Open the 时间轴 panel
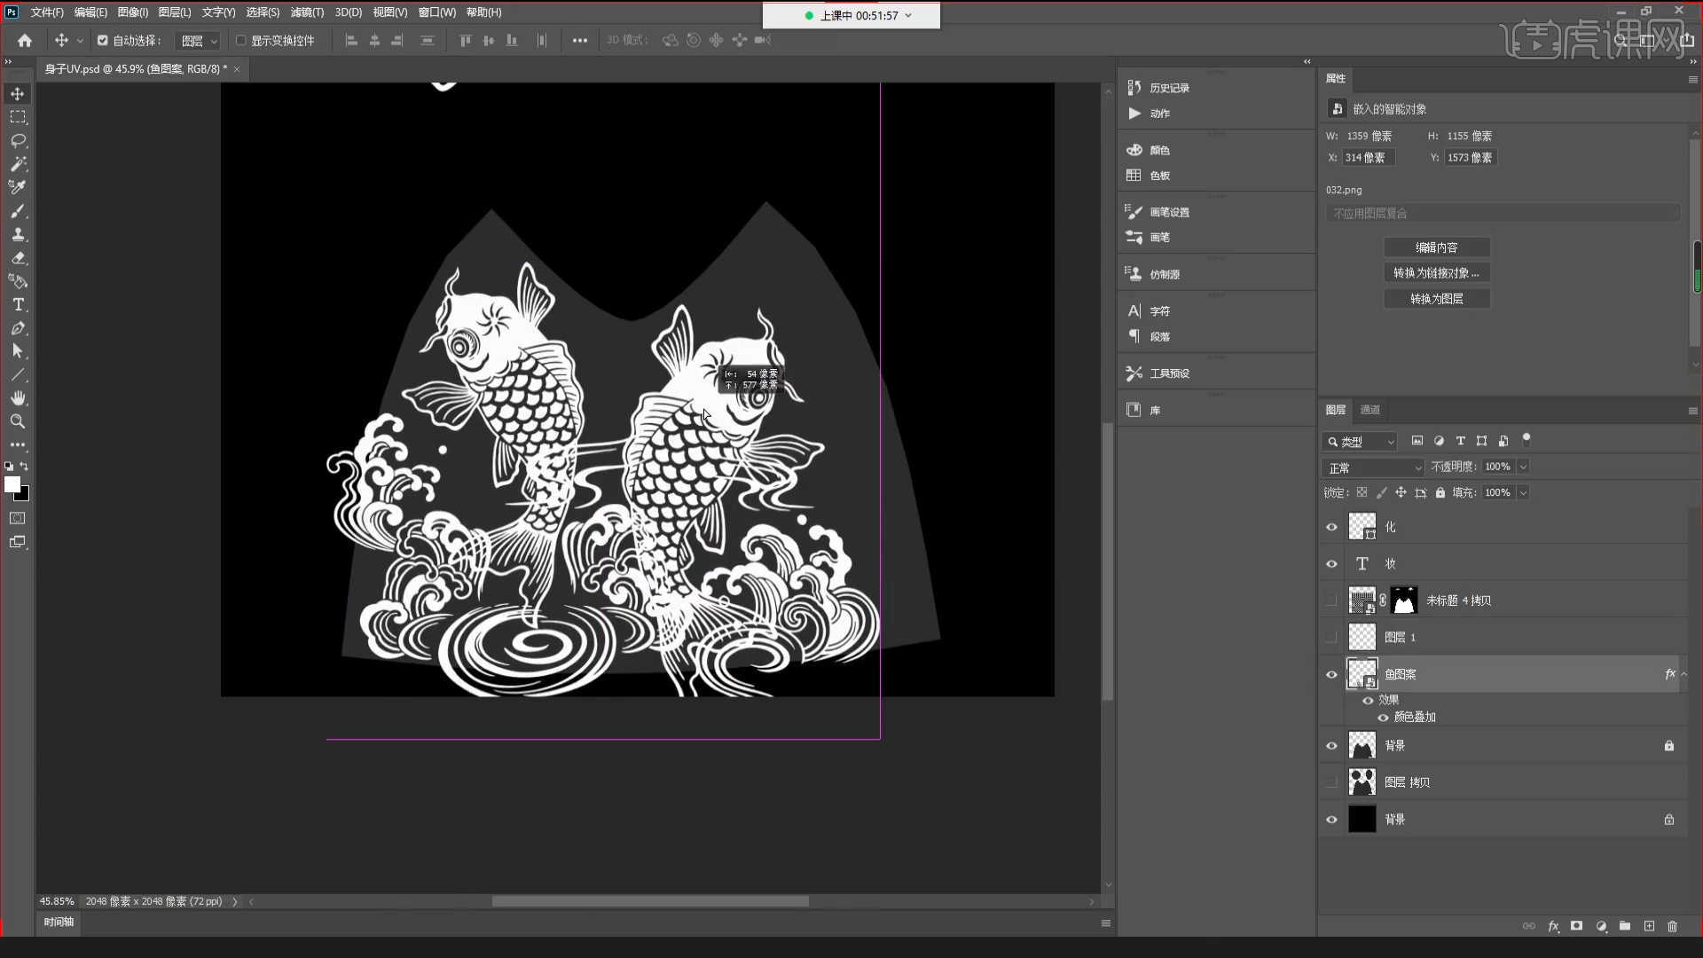This screenshot has height=958, width=1703. coord(59,923)
